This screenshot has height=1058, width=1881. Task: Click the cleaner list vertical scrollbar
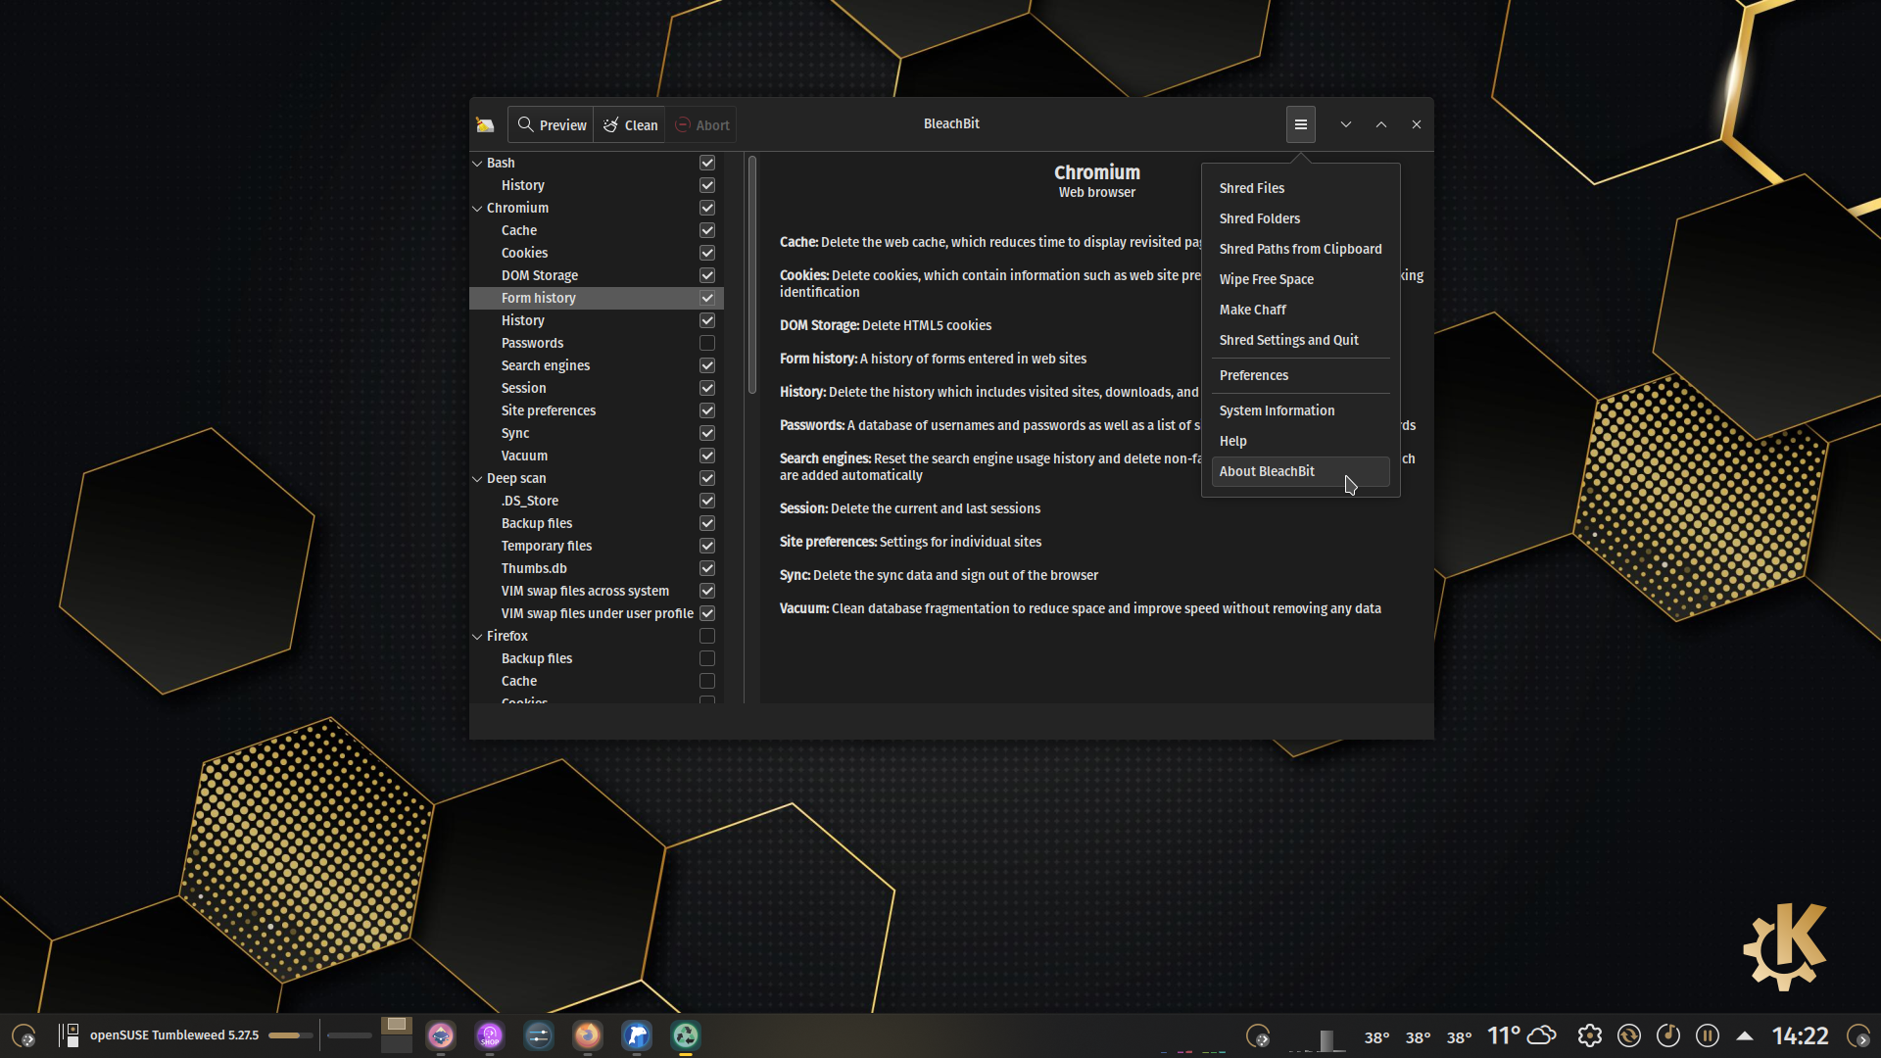[752, 275]
